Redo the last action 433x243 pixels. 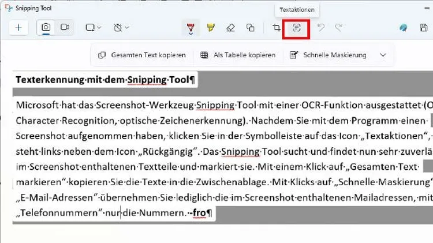pos(339,28)
